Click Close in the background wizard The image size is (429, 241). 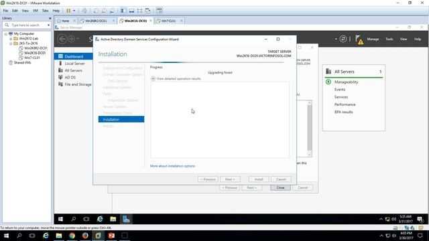click(280, 187)
